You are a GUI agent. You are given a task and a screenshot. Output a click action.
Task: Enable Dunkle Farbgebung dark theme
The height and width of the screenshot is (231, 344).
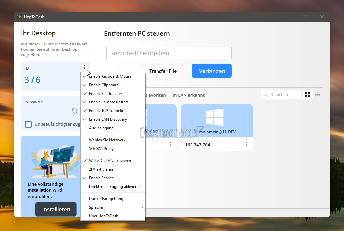pyautogui.click(x=113, y=198)
